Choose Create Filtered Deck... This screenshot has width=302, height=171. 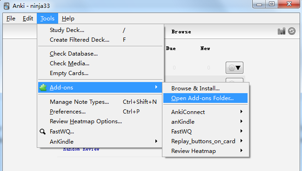100,40
